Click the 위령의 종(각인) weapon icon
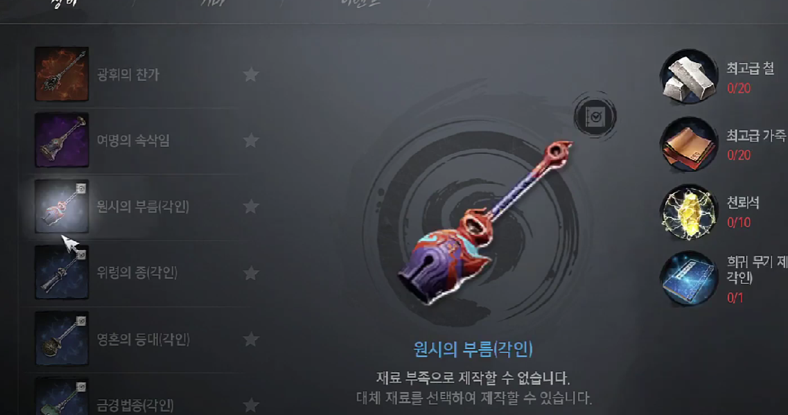Image resolution: width=788 pixels, height=415 pixels. [61, 272]
